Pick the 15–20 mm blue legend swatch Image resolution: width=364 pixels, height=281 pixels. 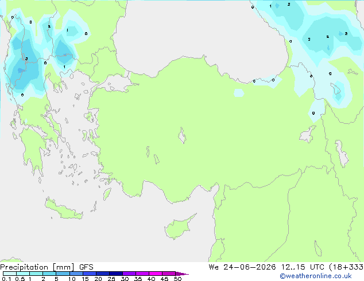pos(90,274)
